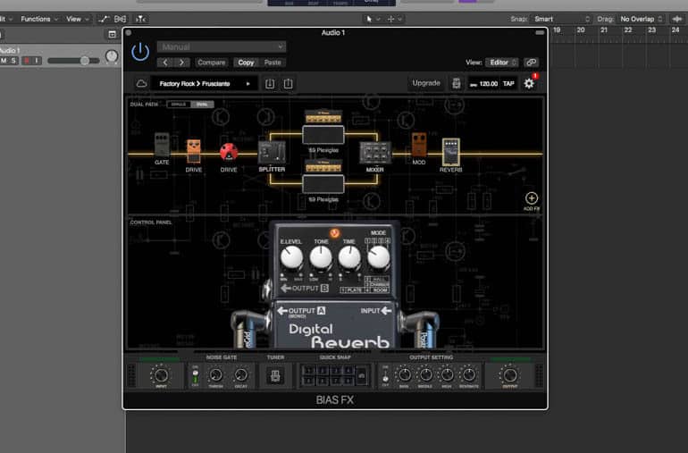Click the preset arrow next to Frusciante
Screen dimensions: 688x453
[x=248, y=83]
